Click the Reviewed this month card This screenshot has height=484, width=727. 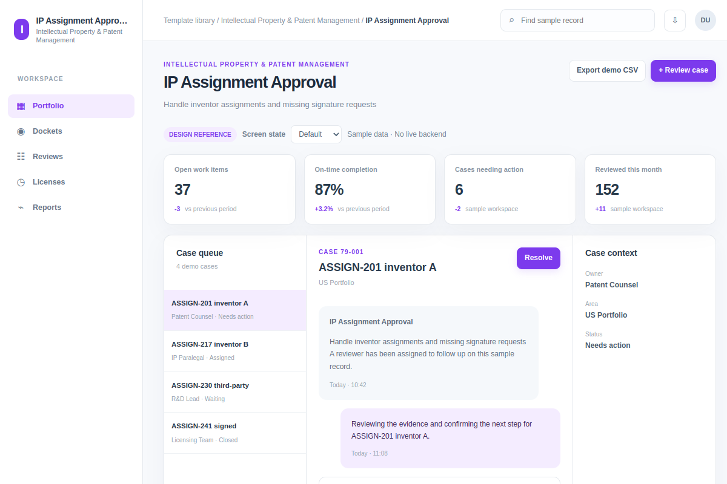650,189
